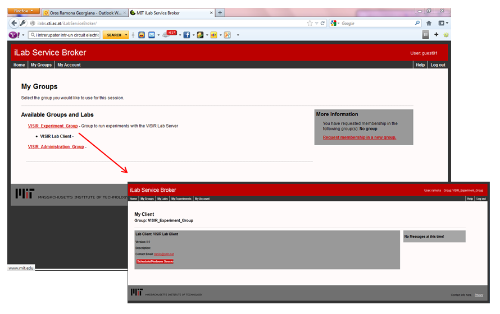
Task: Click the VISIR Lab Client list item
Action: (56, 136)
